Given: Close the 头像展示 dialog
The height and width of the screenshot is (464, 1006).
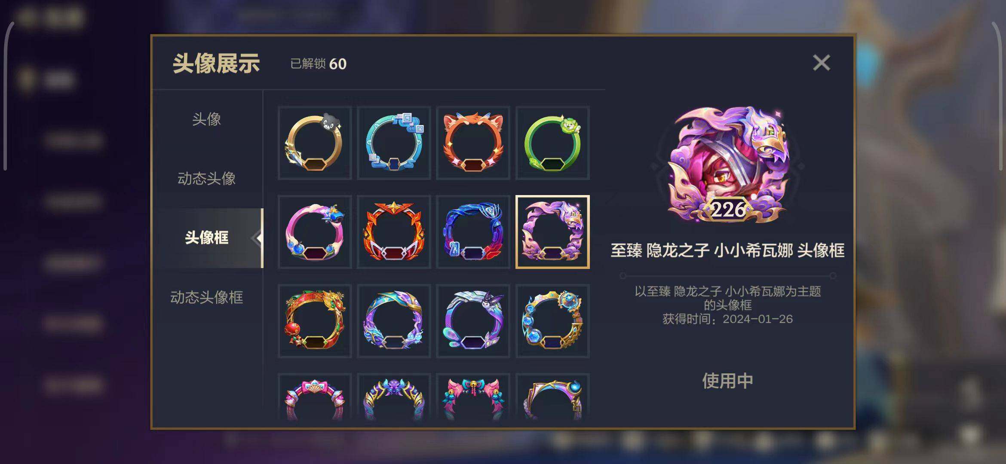Looking at the screenshot, I should click(822, 63).
